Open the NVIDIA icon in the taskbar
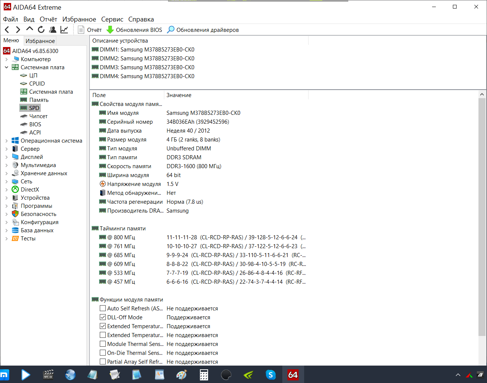The width and height of the screenshot is (487, 383). 249,375
